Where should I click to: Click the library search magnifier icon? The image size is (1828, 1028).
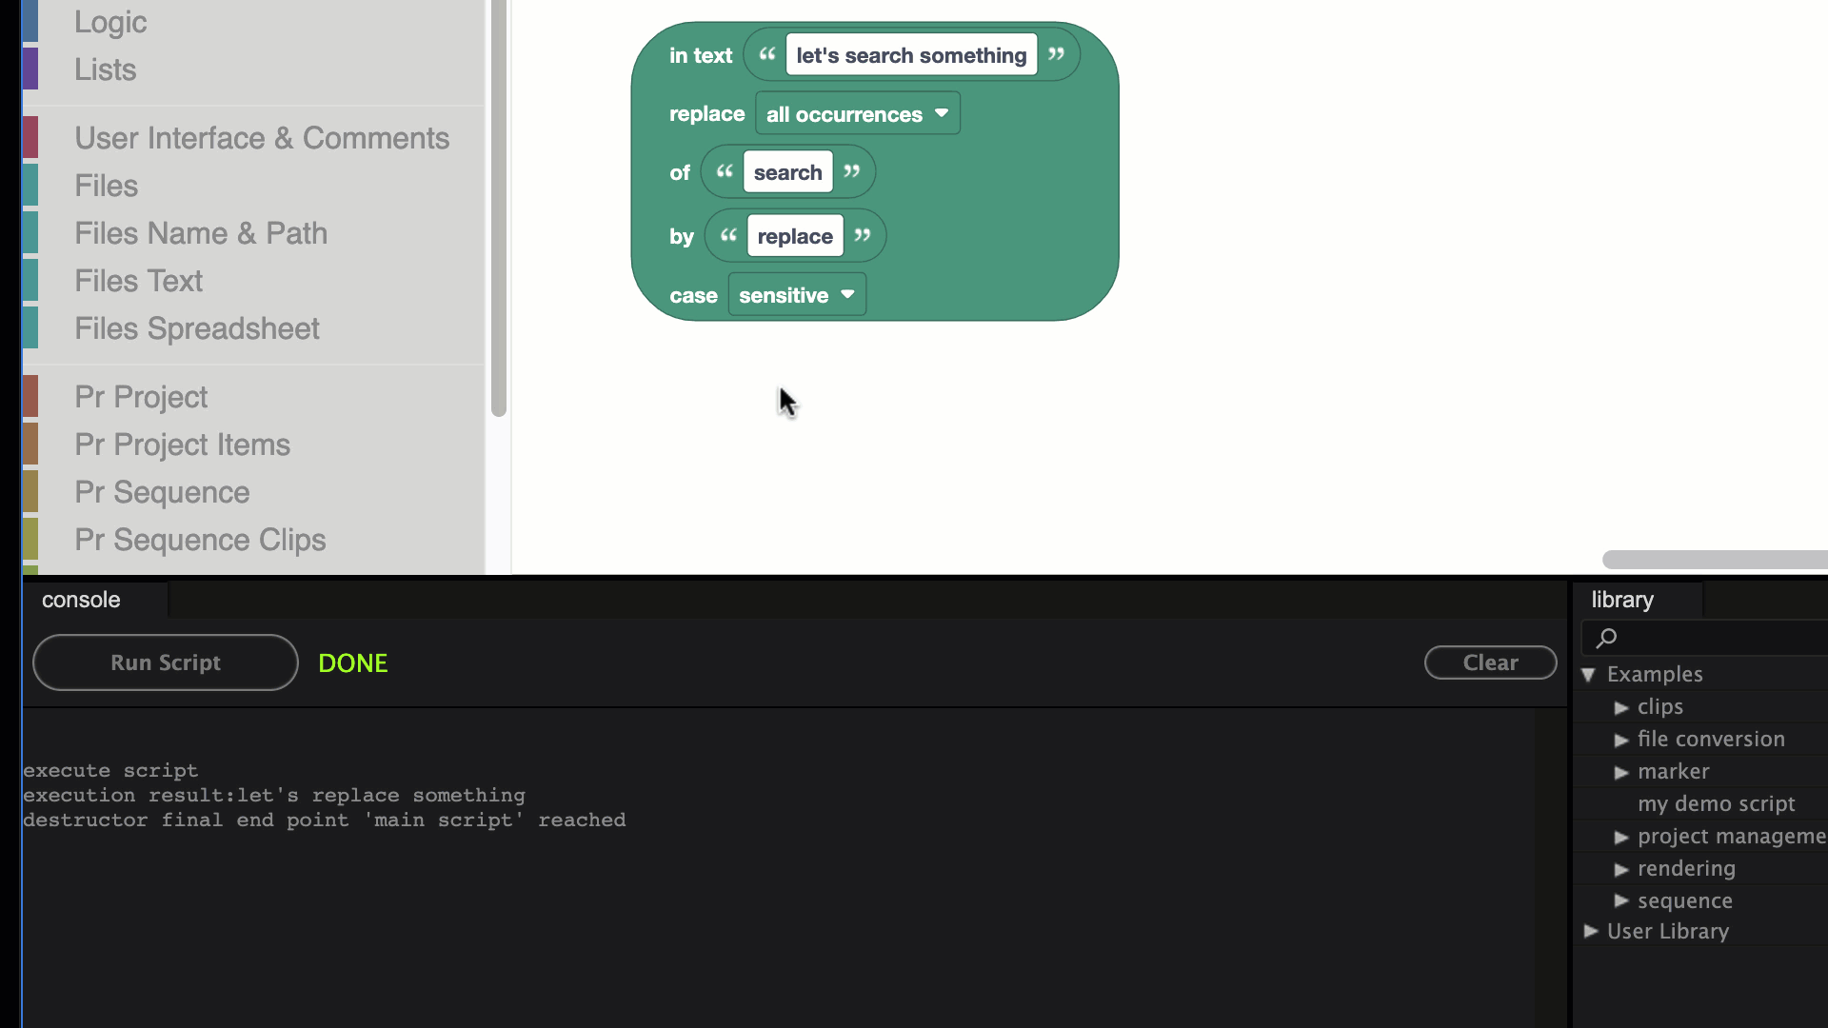tap(1606, 638)
